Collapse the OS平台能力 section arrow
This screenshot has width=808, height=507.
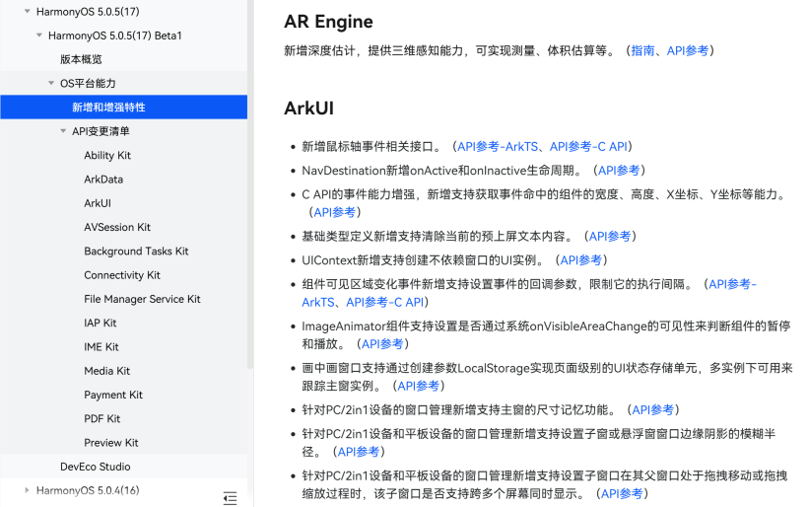pos(51,83)
